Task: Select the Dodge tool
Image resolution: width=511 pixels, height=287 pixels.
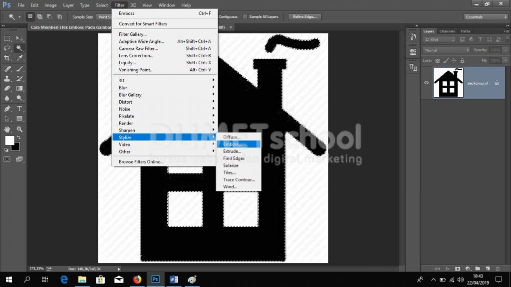Action: pos(19,98)
